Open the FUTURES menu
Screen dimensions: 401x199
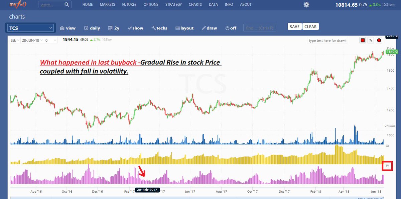point(129,5)
